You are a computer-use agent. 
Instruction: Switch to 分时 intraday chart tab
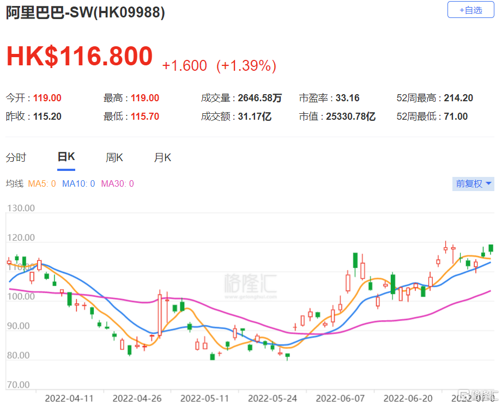(x=16, y=157)
